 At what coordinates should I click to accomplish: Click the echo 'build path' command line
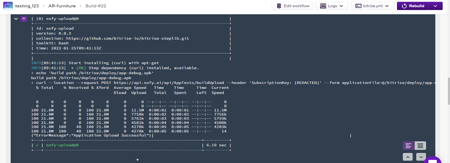92,73
